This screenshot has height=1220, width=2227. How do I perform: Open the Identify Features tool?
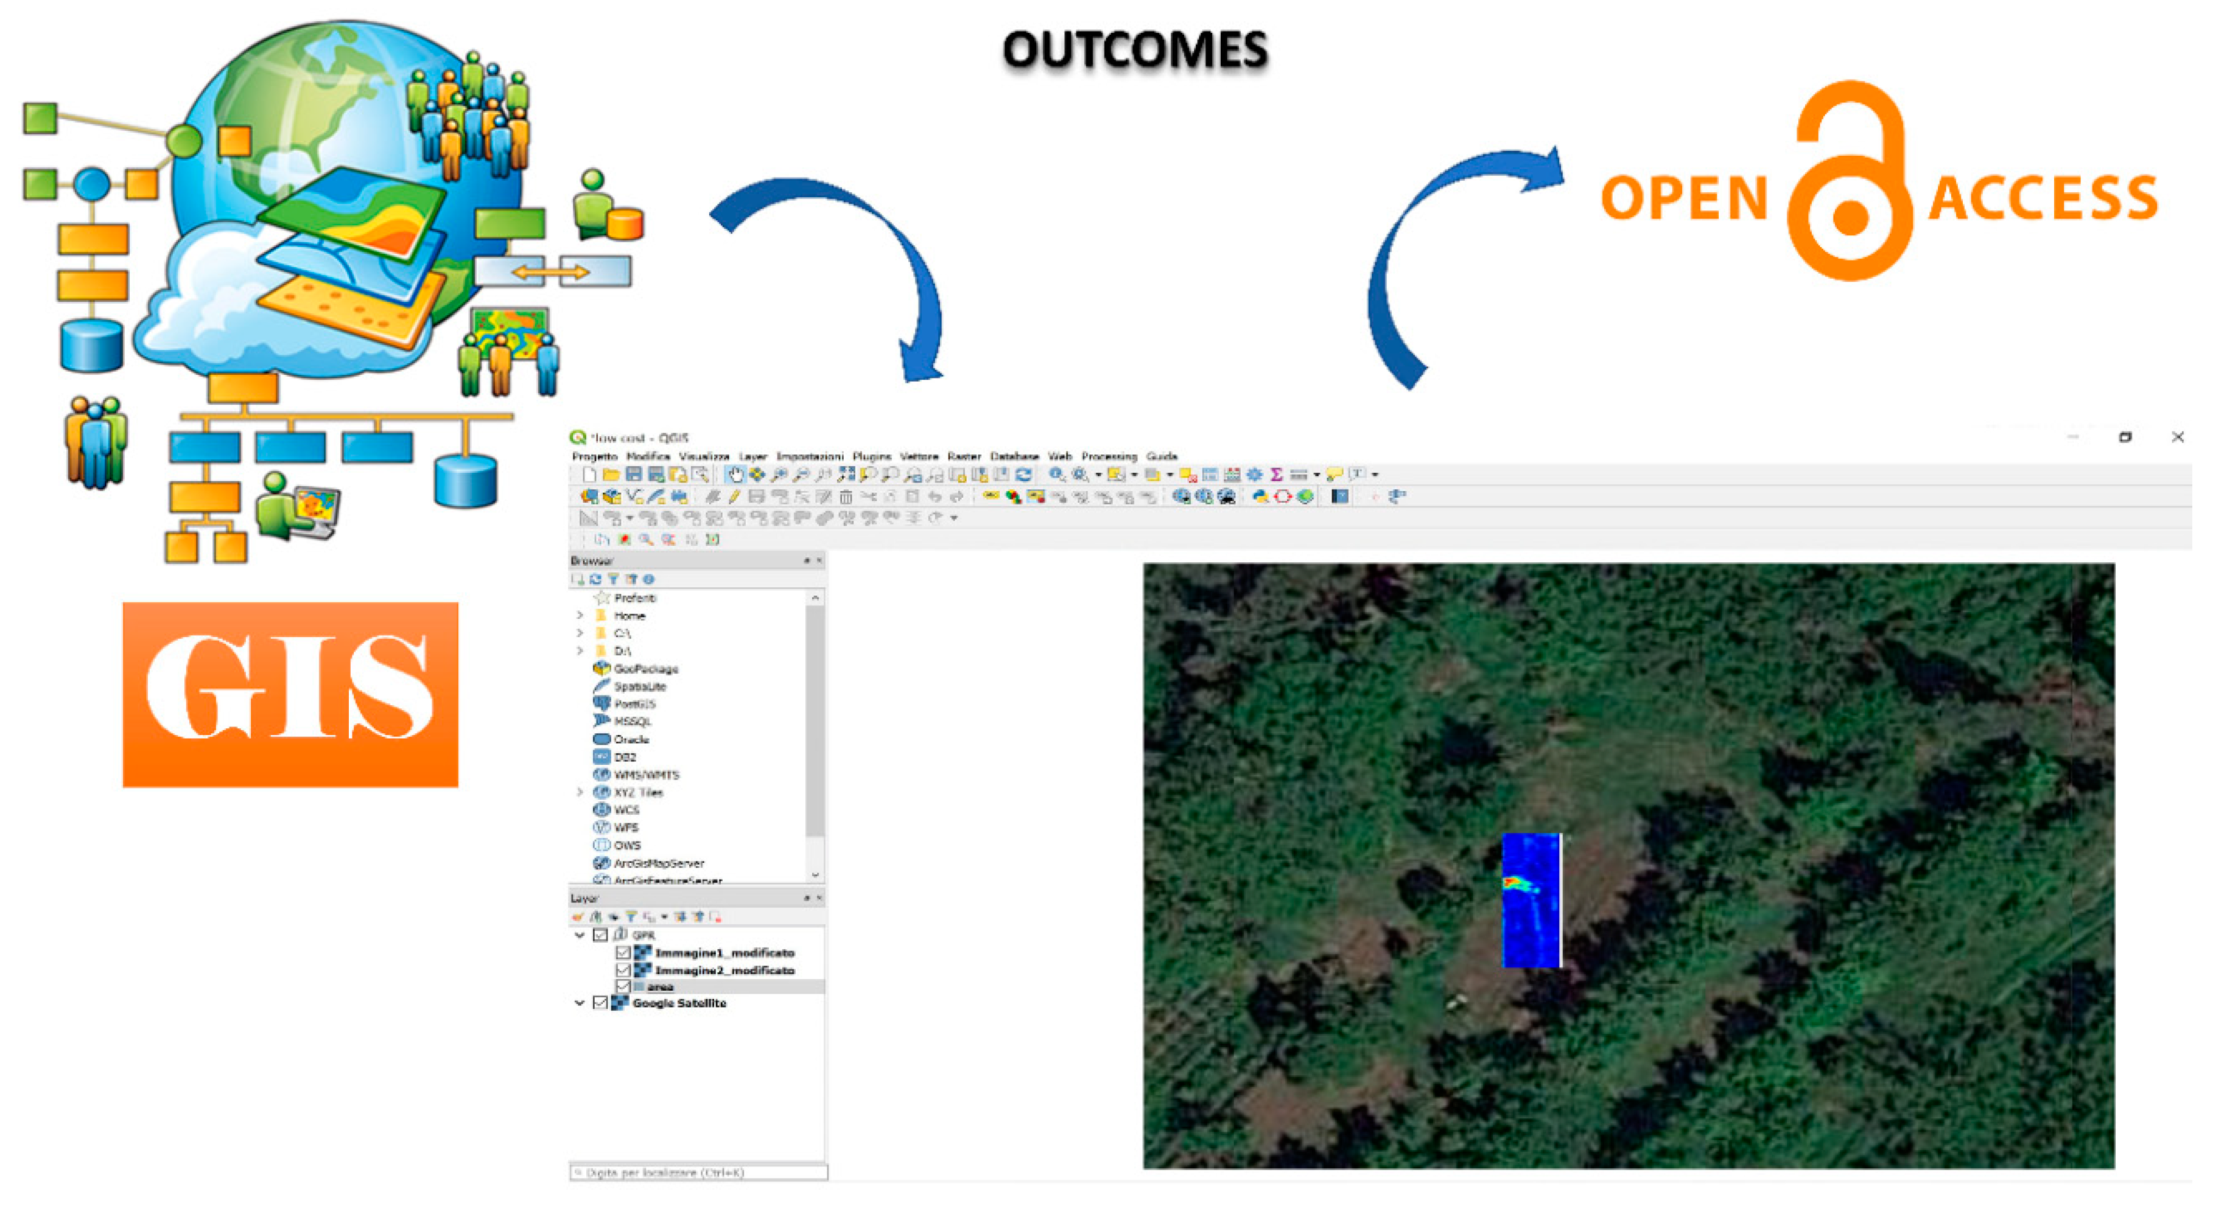pyautogui.click(x=1056, y=475)
